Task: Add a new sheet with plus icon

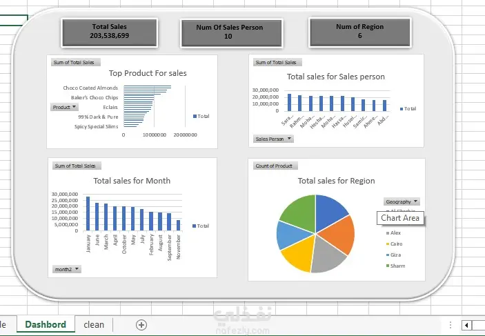Action: pos(141,325)
